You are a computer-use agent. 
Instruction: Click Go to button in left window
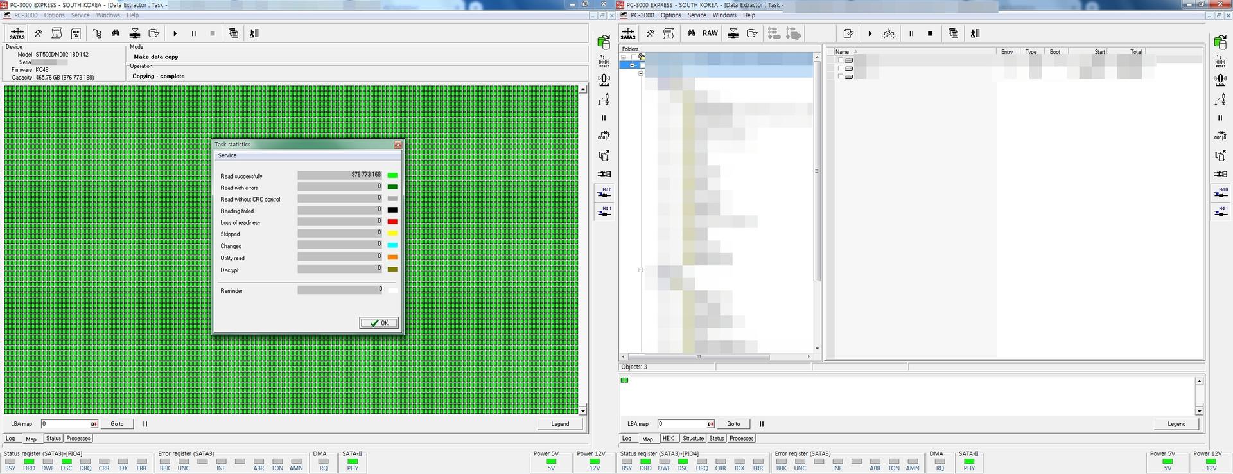(x=117, y=424)
